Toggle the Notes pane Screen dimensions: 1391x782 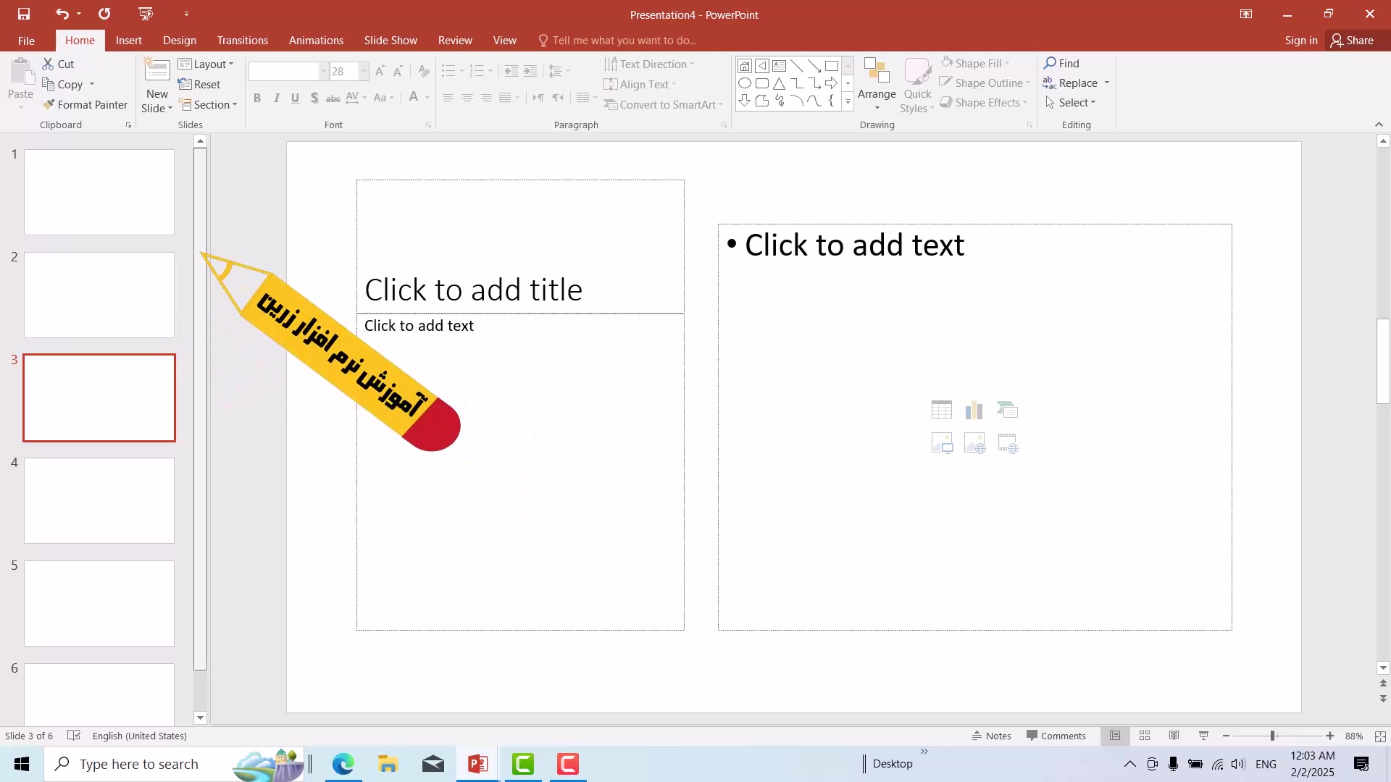pos(992,736)
